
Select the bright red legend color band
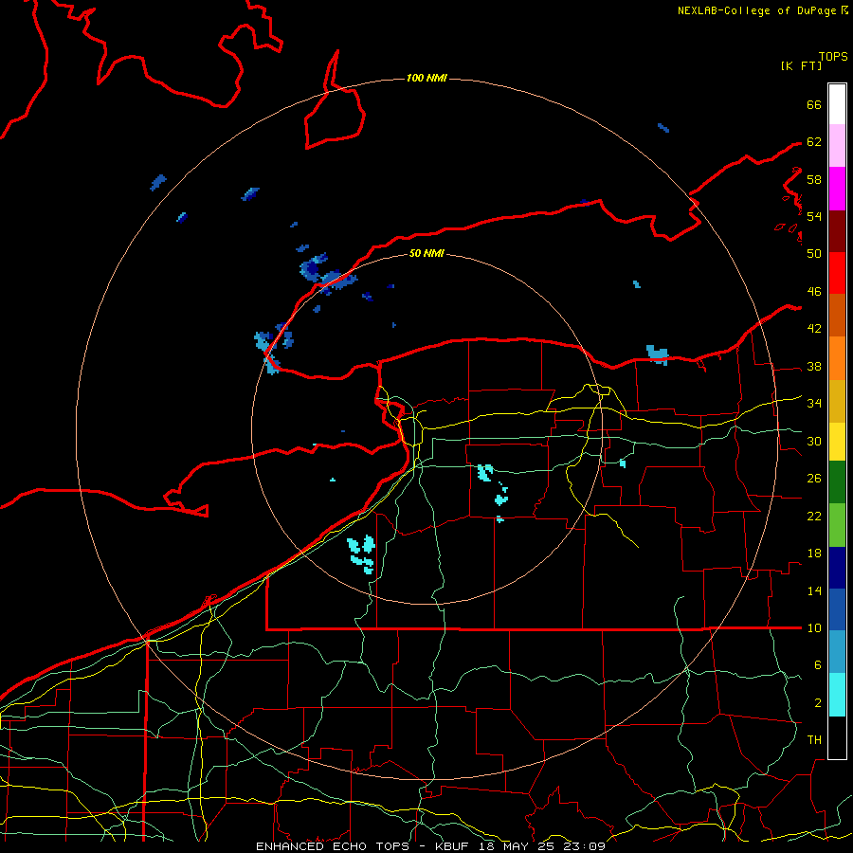click(837, 274)
